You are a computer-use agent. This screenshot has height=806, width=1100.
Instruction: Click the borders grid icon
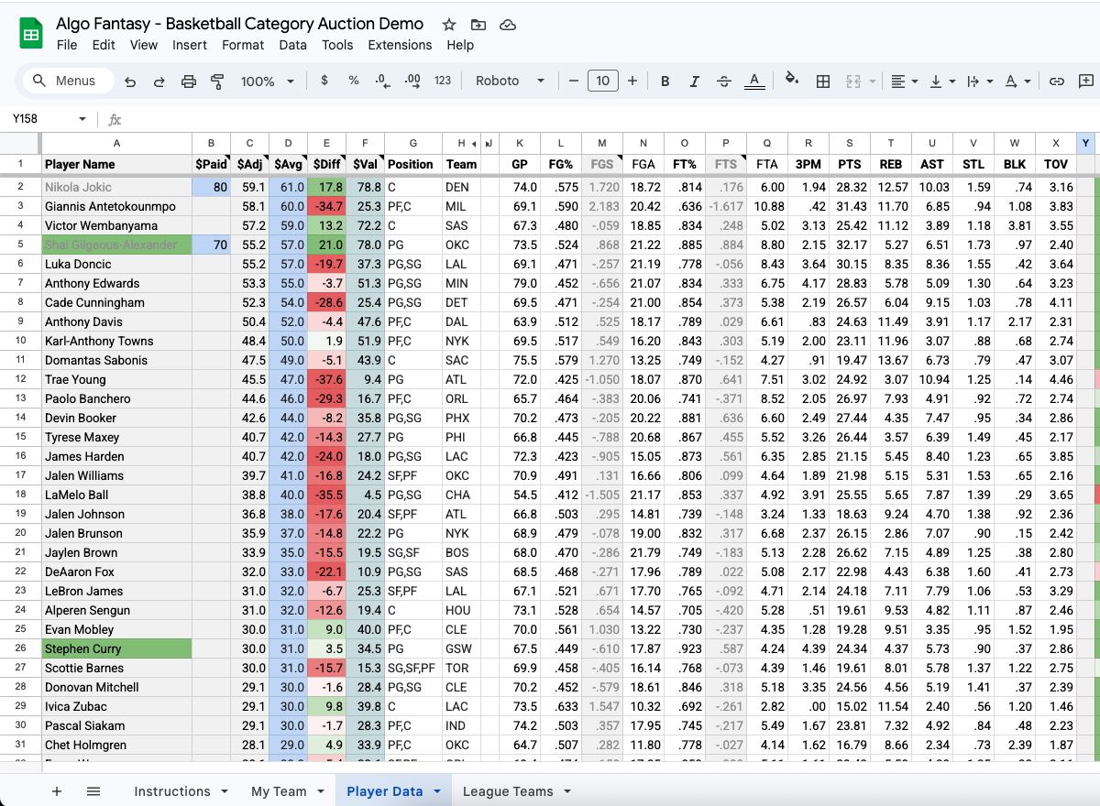(823, 82)
